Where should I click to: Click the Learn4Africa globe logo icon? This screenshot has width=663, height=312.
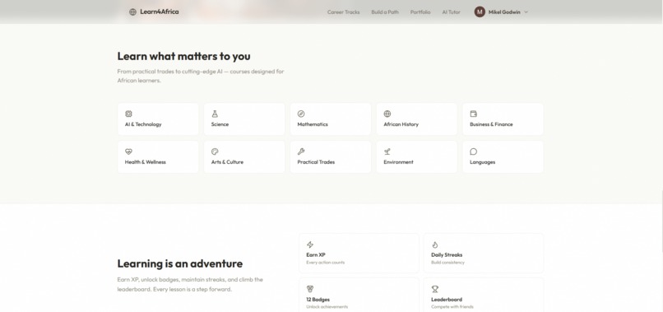coord(132,12)
